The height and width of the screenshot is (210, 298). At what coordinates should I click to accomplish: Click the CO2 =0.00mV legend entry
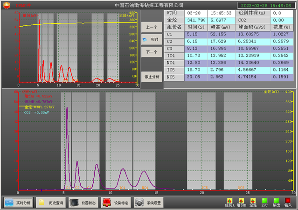pyautogui.click(x=36, y=112)
